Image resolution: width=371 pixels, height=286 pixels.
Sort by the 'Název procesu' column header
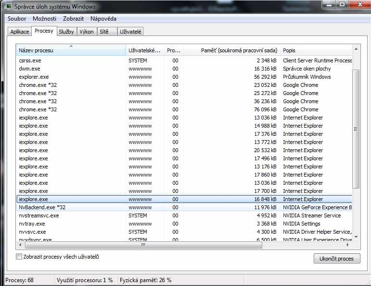(x=71, y=50)
